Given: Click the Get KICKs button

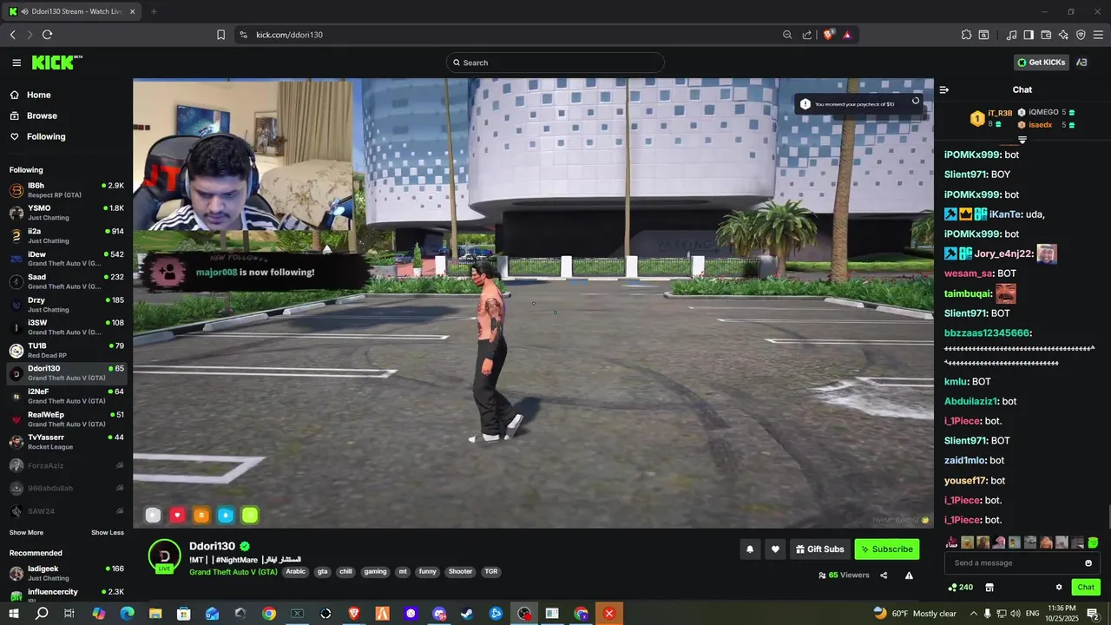Looking at the screenshot, I should coord(1041,62).
